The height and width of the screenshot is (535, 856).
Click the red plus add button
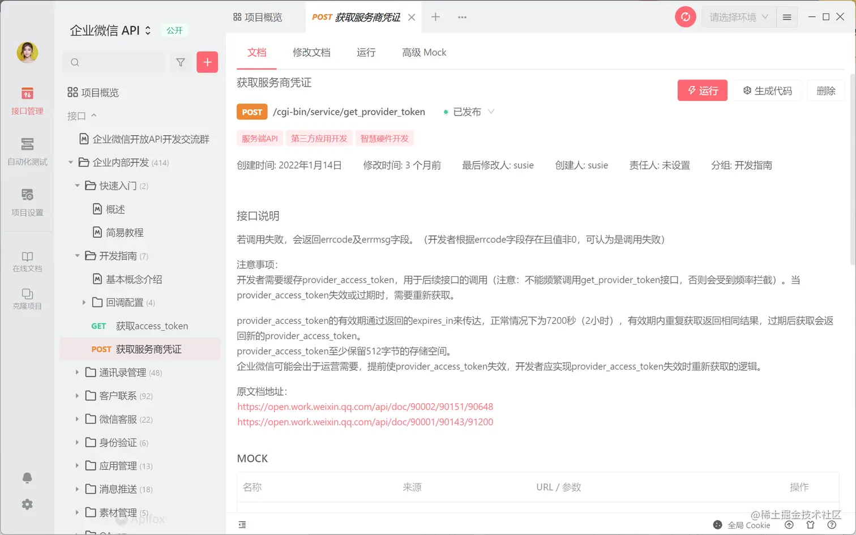tap(207, 62)
